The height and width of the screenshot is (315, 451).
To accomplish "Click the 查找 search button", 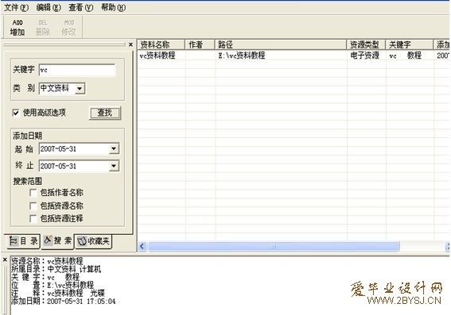I will [x=105, y=113].
